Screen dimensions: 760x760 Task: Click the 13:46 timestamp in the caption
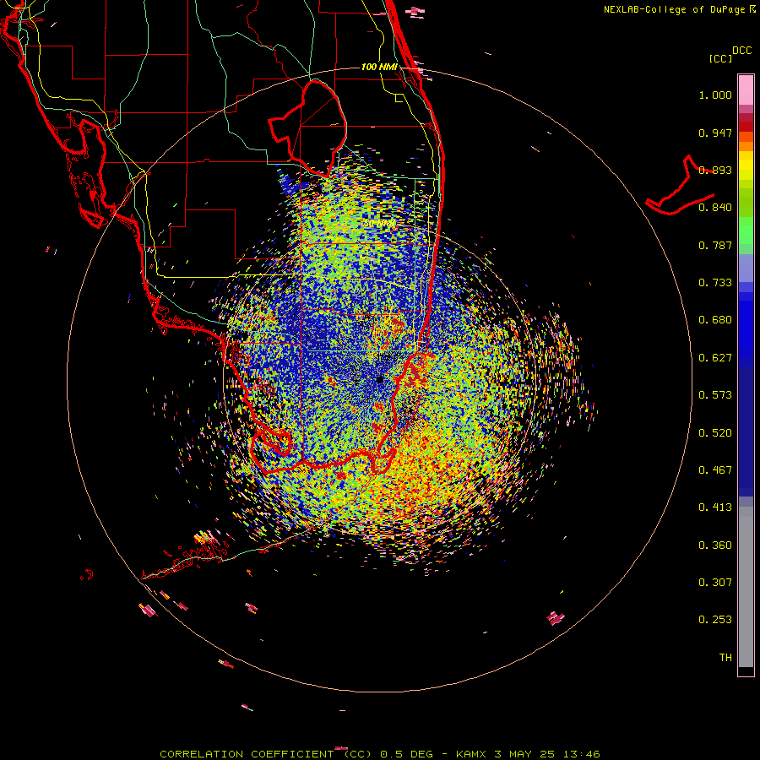point(582,754)
